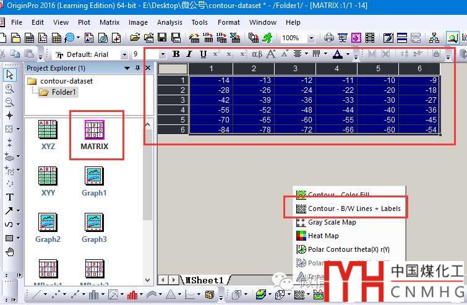This screenshot has height=305, width=467.
Task: Open the XYZ workbook icon
Action: pos(48,135)
